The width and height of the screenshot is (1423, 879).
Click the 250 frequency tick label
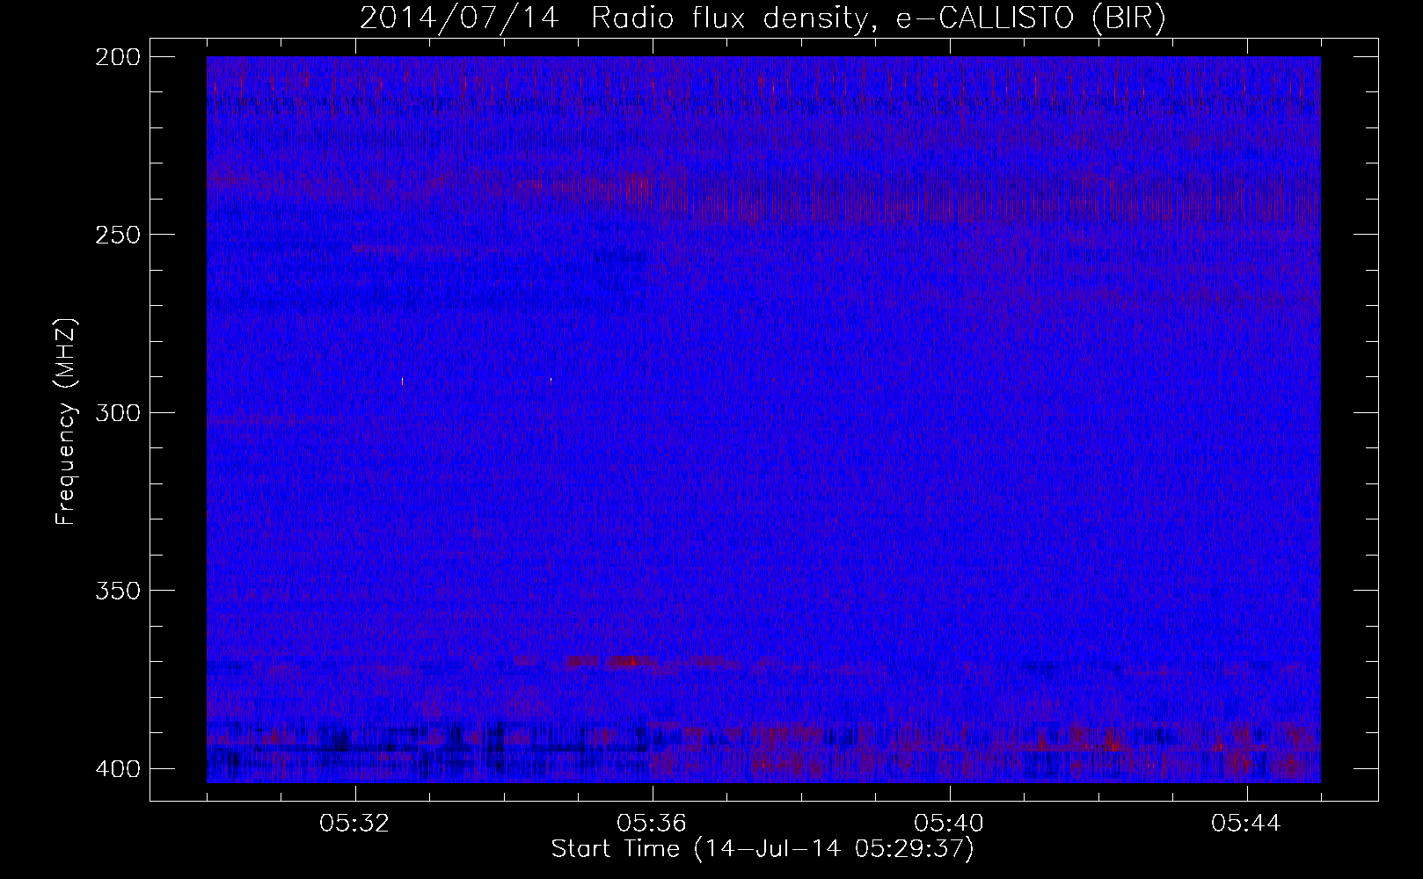pos(116,235)
